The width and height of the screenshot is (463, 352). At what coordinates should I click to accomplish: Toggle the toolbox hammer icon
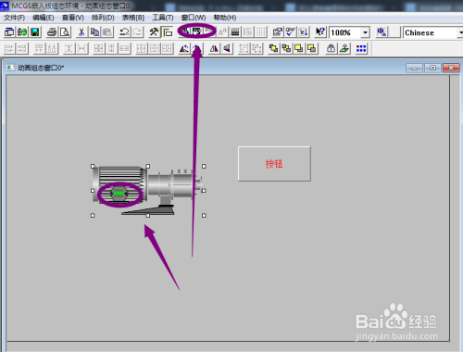point(154,31)
